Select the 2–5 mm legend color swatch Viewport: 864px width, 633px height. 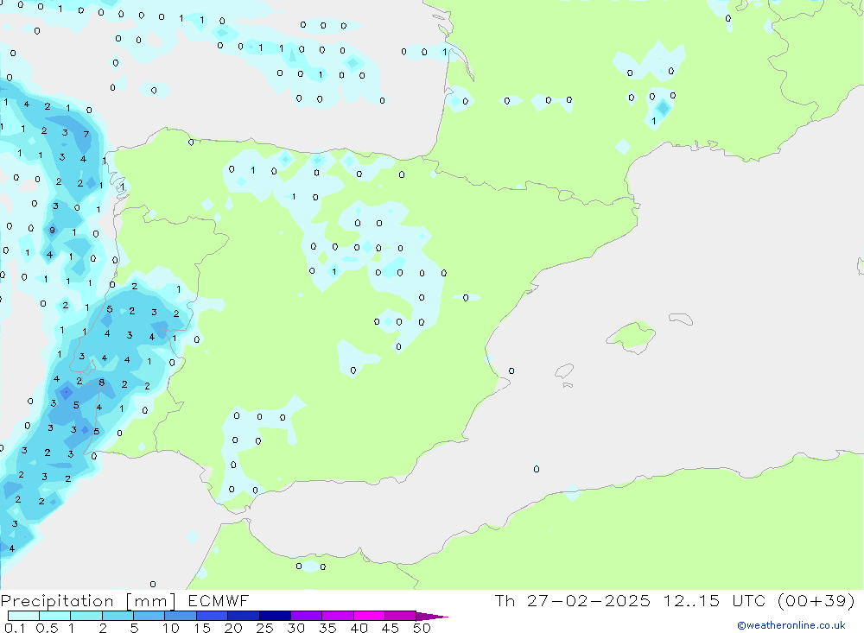point(118,616)
